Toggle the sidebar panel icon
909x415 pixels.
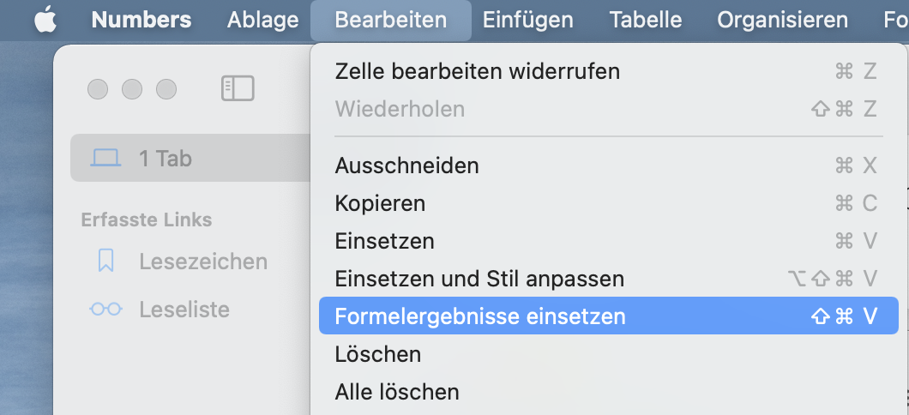238,88
